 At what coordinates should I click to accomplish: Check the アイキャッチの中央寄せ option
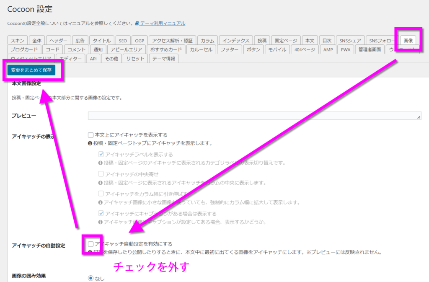pyautogui.click(x=101, y=174)
